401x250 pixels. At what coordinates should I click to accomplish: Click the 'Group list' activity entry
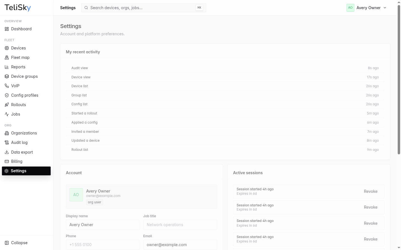tap(225, 95)
